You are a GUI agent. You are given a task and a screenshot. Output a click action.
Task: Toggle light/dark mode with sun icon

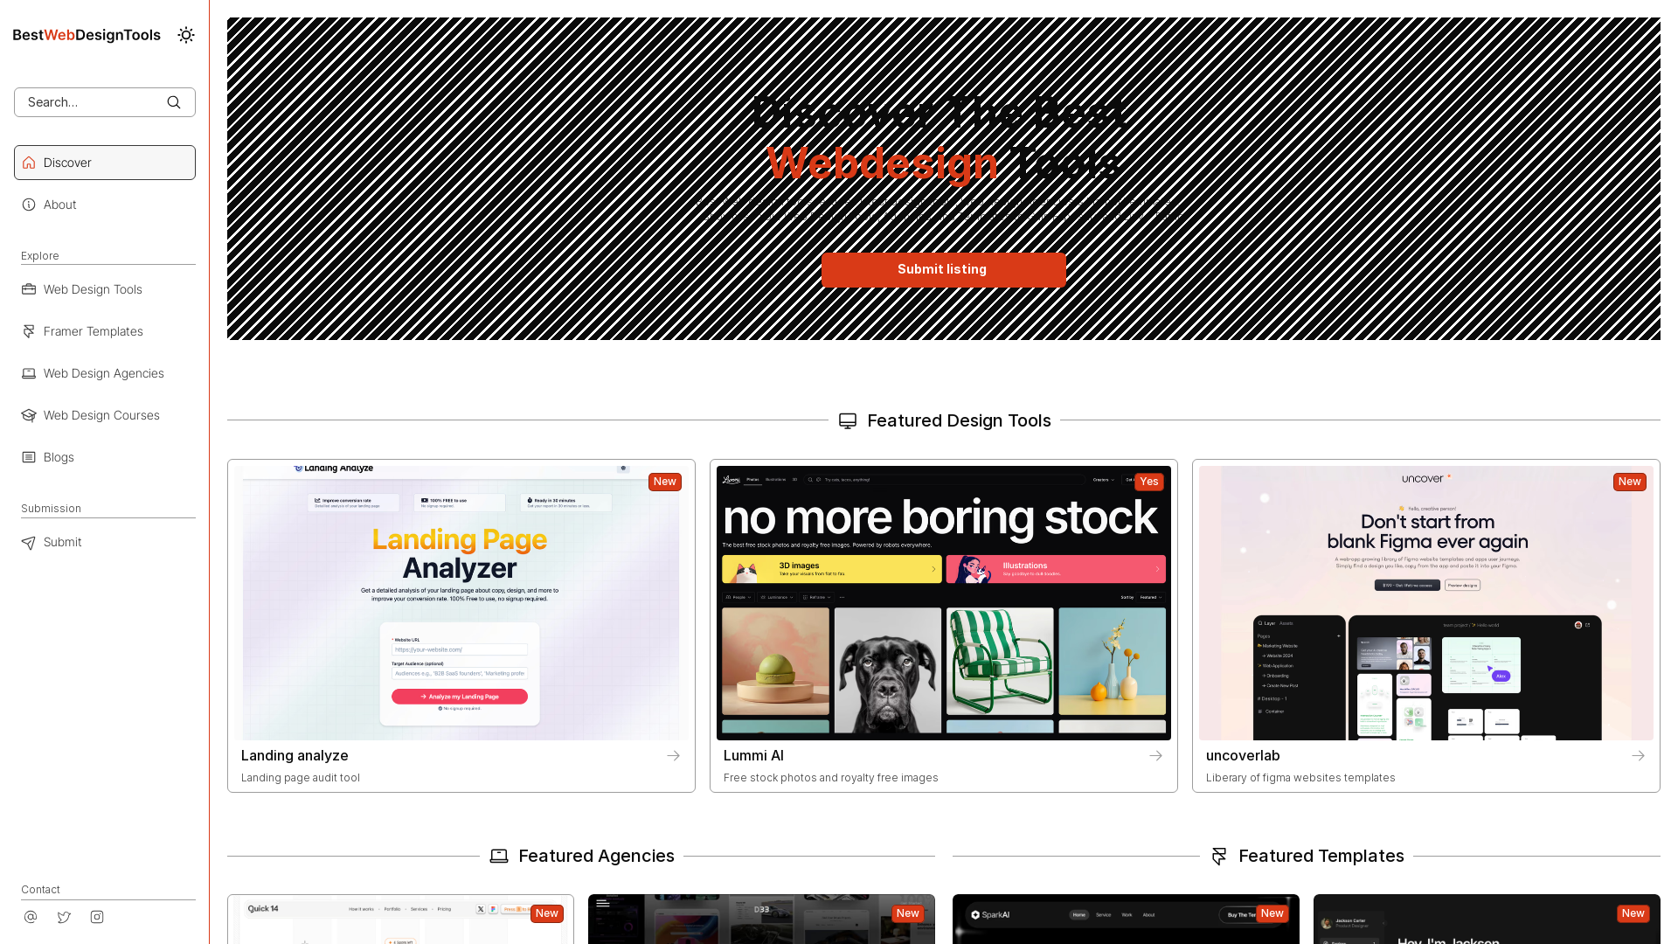[x=185, y=35]
